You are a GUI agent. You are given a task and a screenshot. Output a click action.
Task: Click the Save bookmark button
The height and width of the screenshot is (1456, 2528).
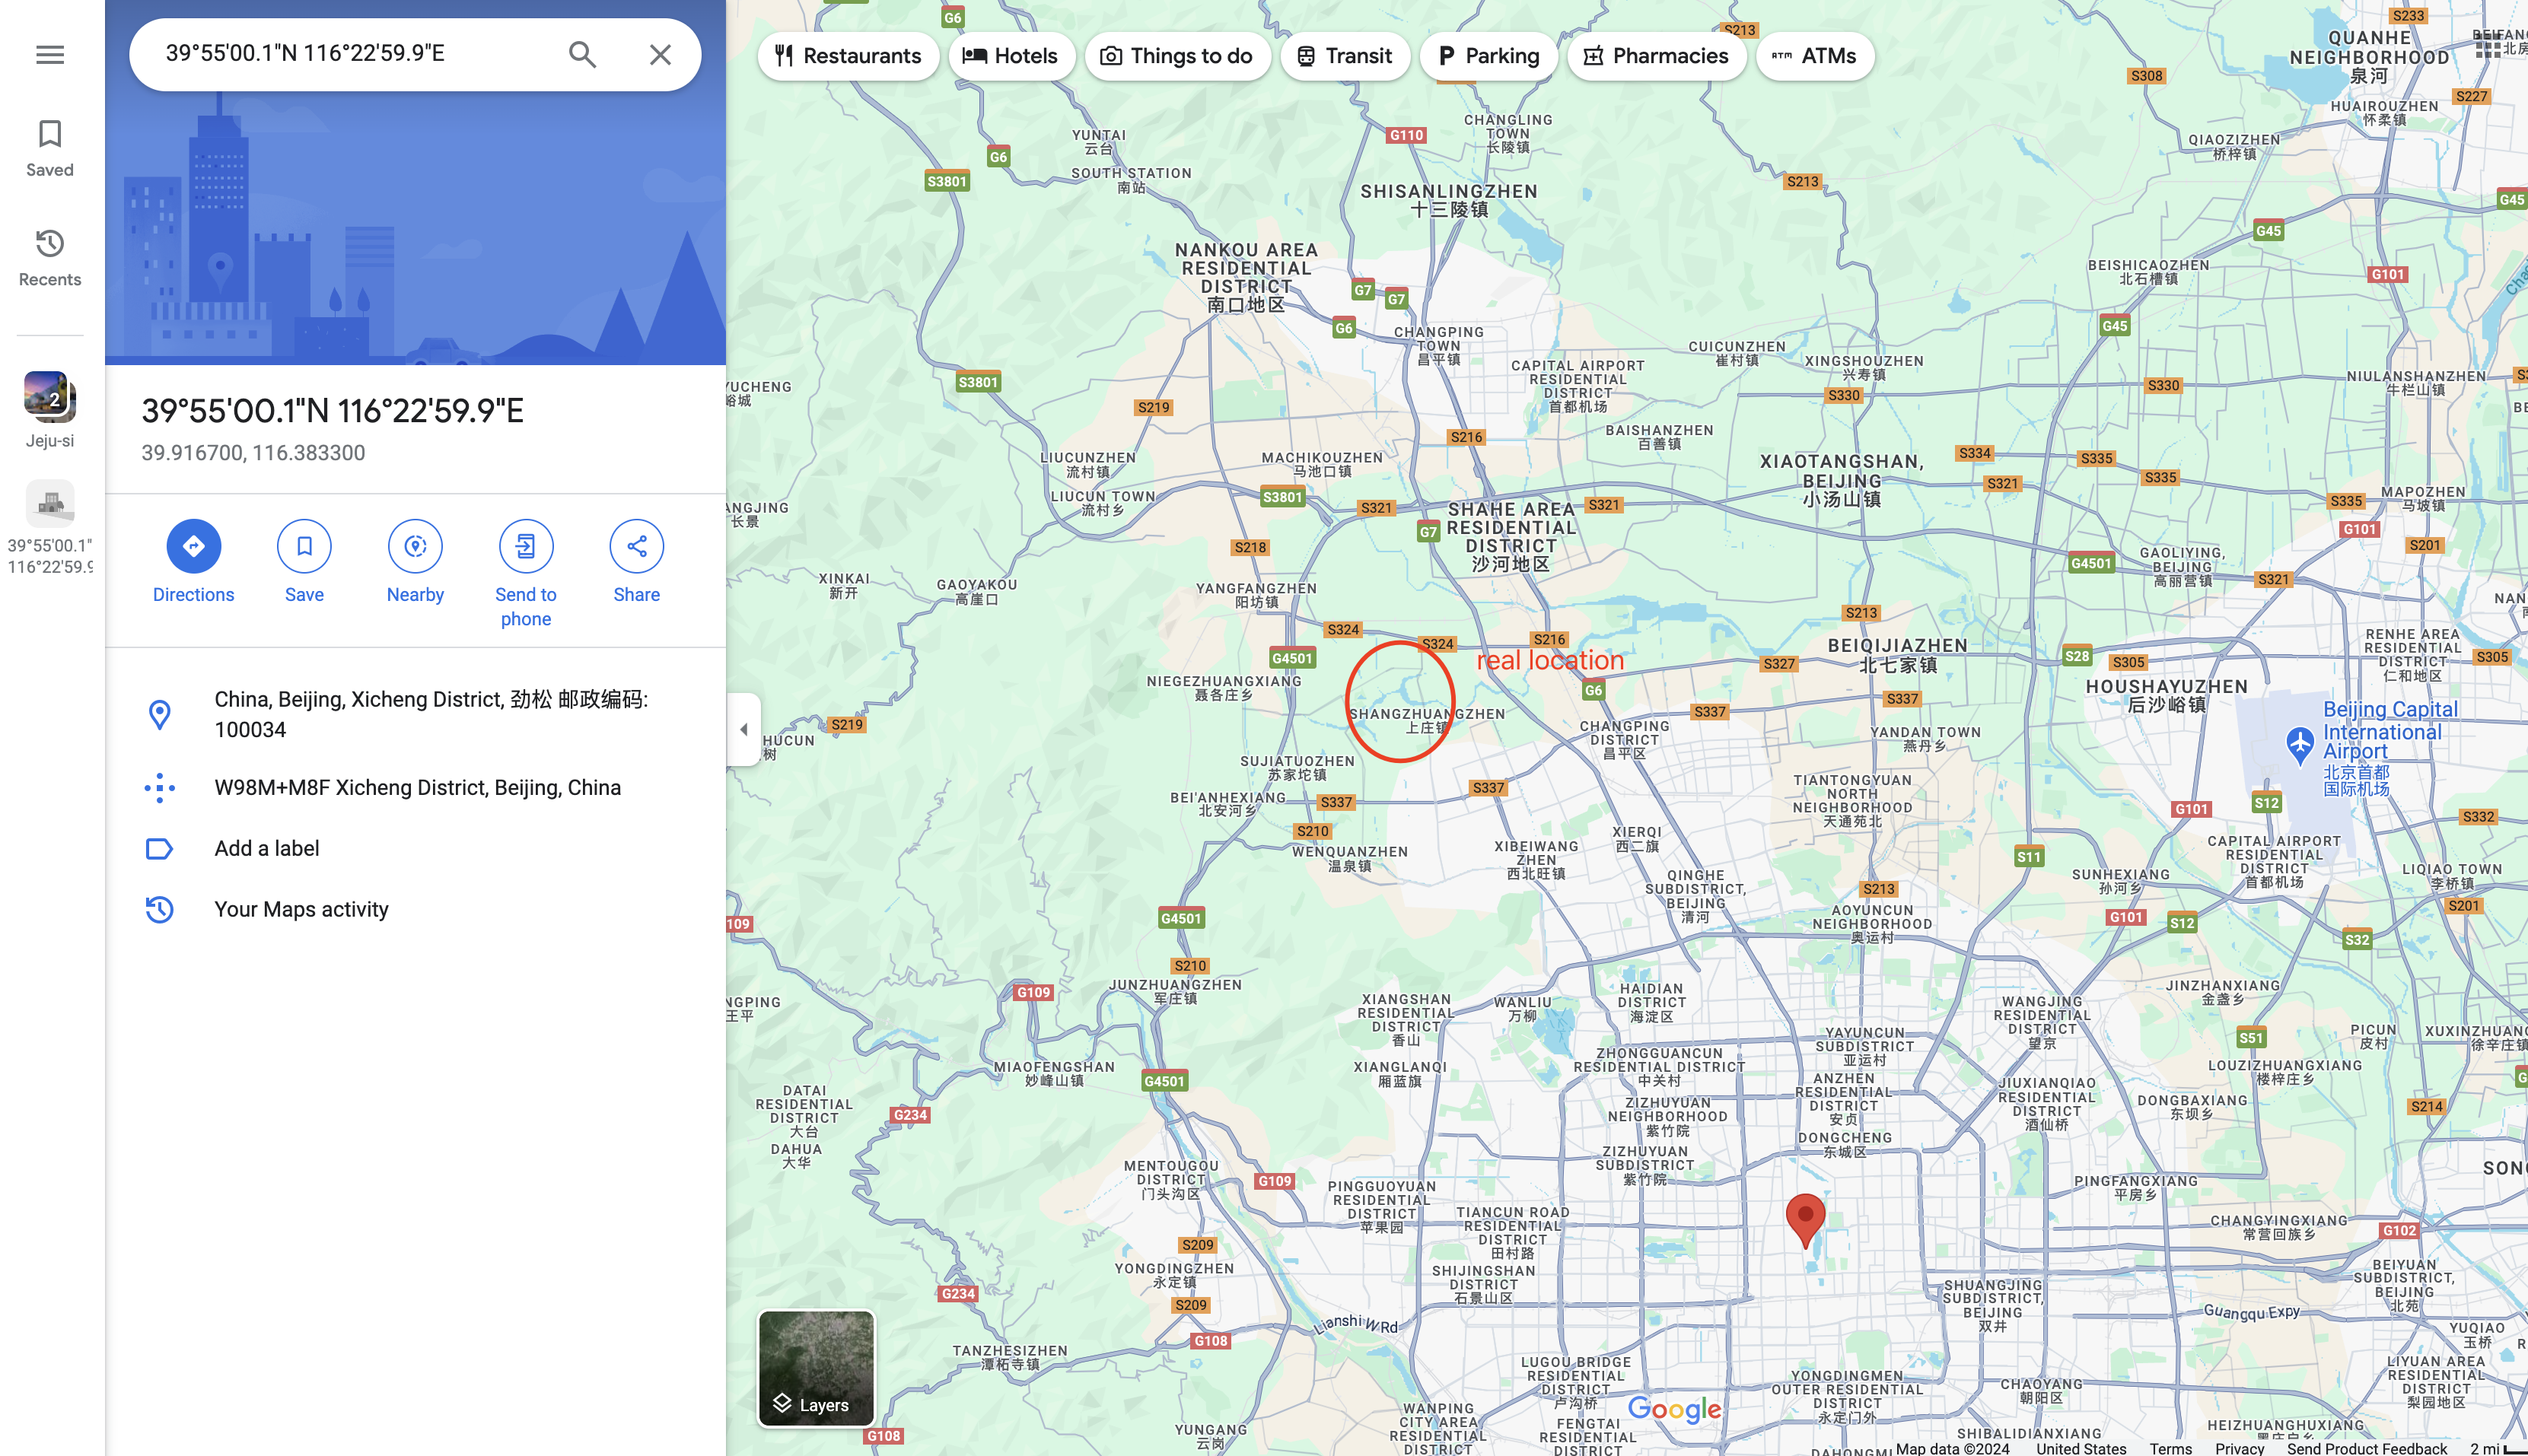coord(304,562)
